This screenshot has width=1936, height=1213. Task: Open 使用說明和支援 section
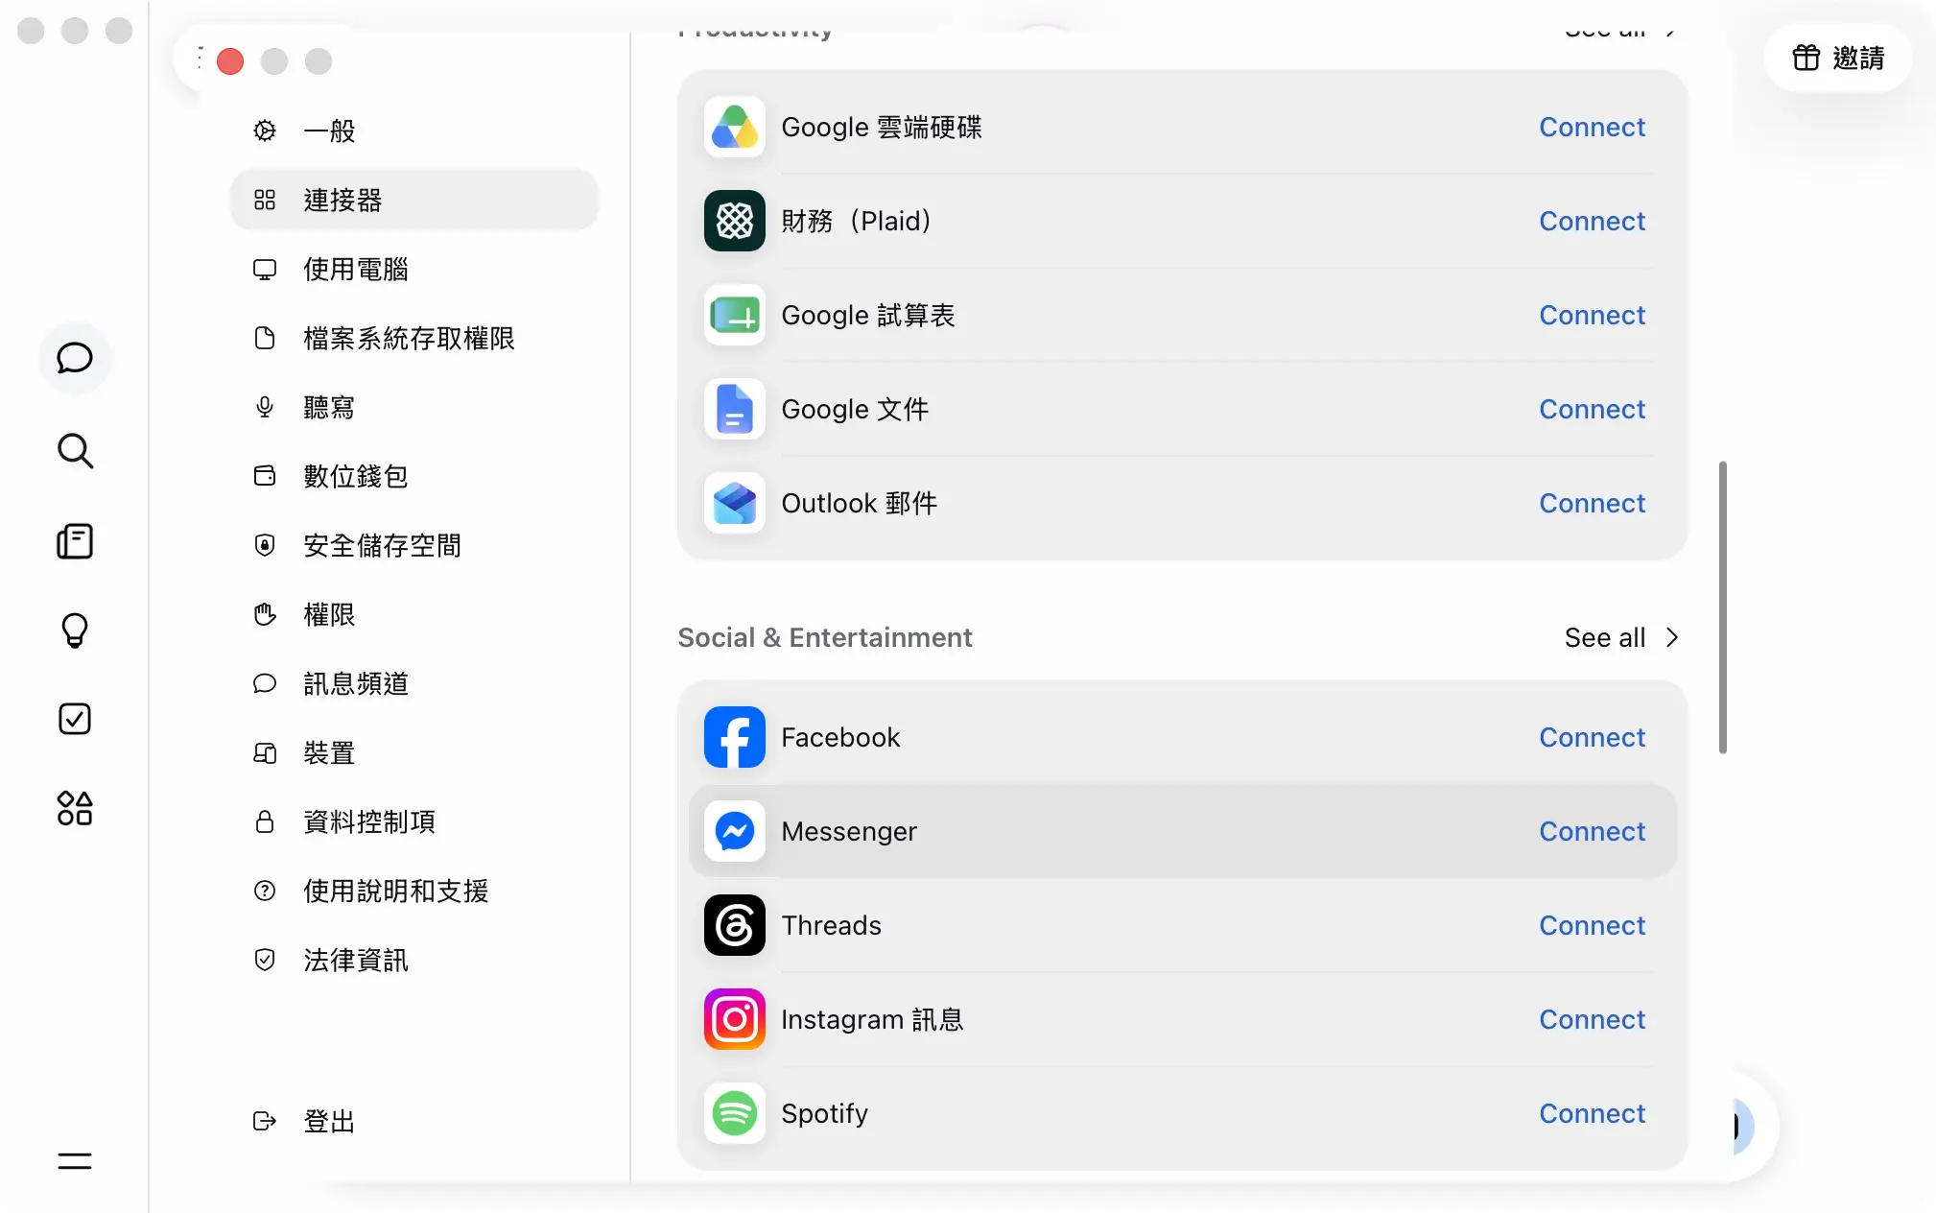[x=414, y=891]
